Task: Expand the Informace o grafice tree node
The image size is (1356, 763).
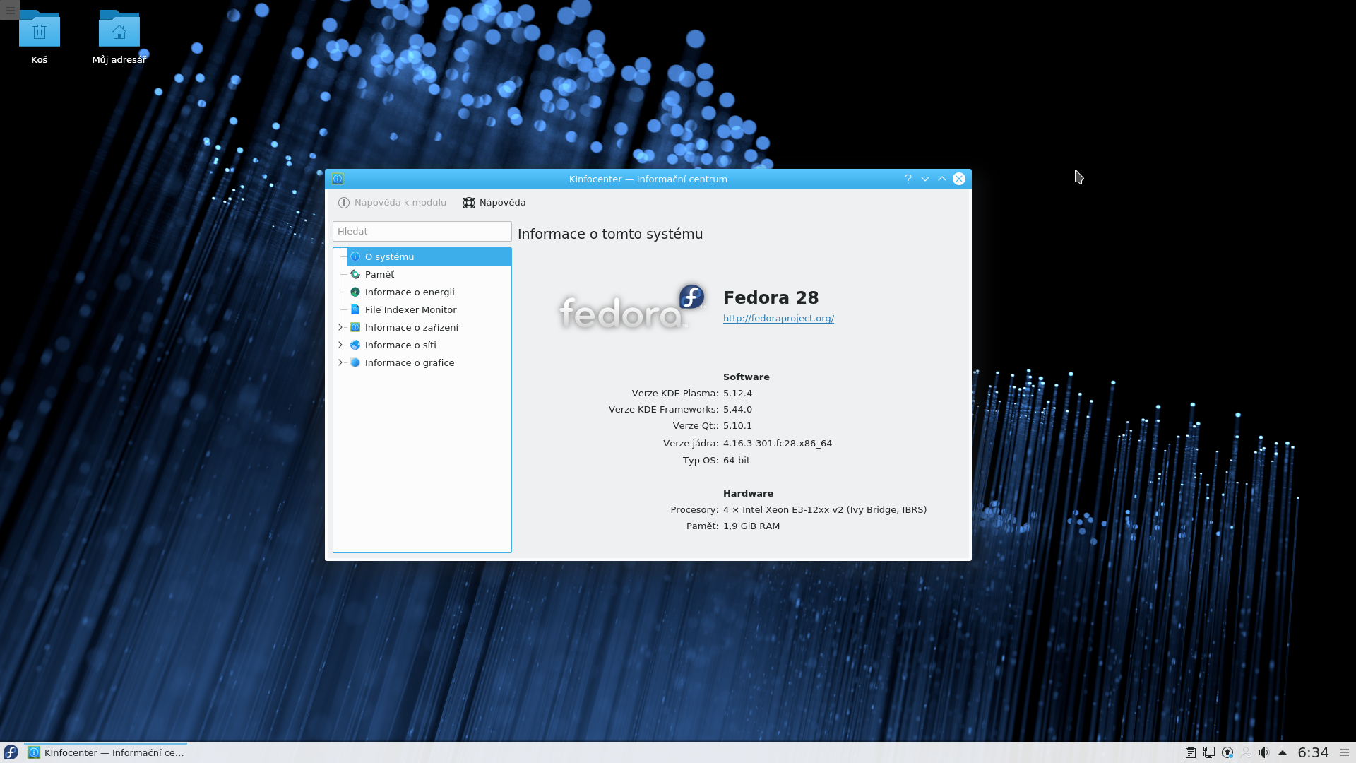Action: point(340,362)
